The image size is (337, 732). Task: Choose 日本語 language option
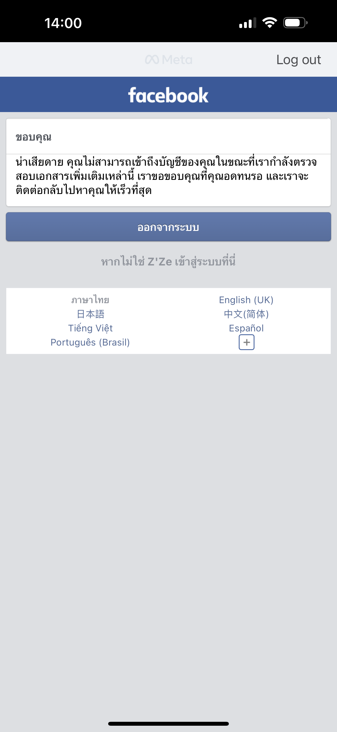point(90,314)
